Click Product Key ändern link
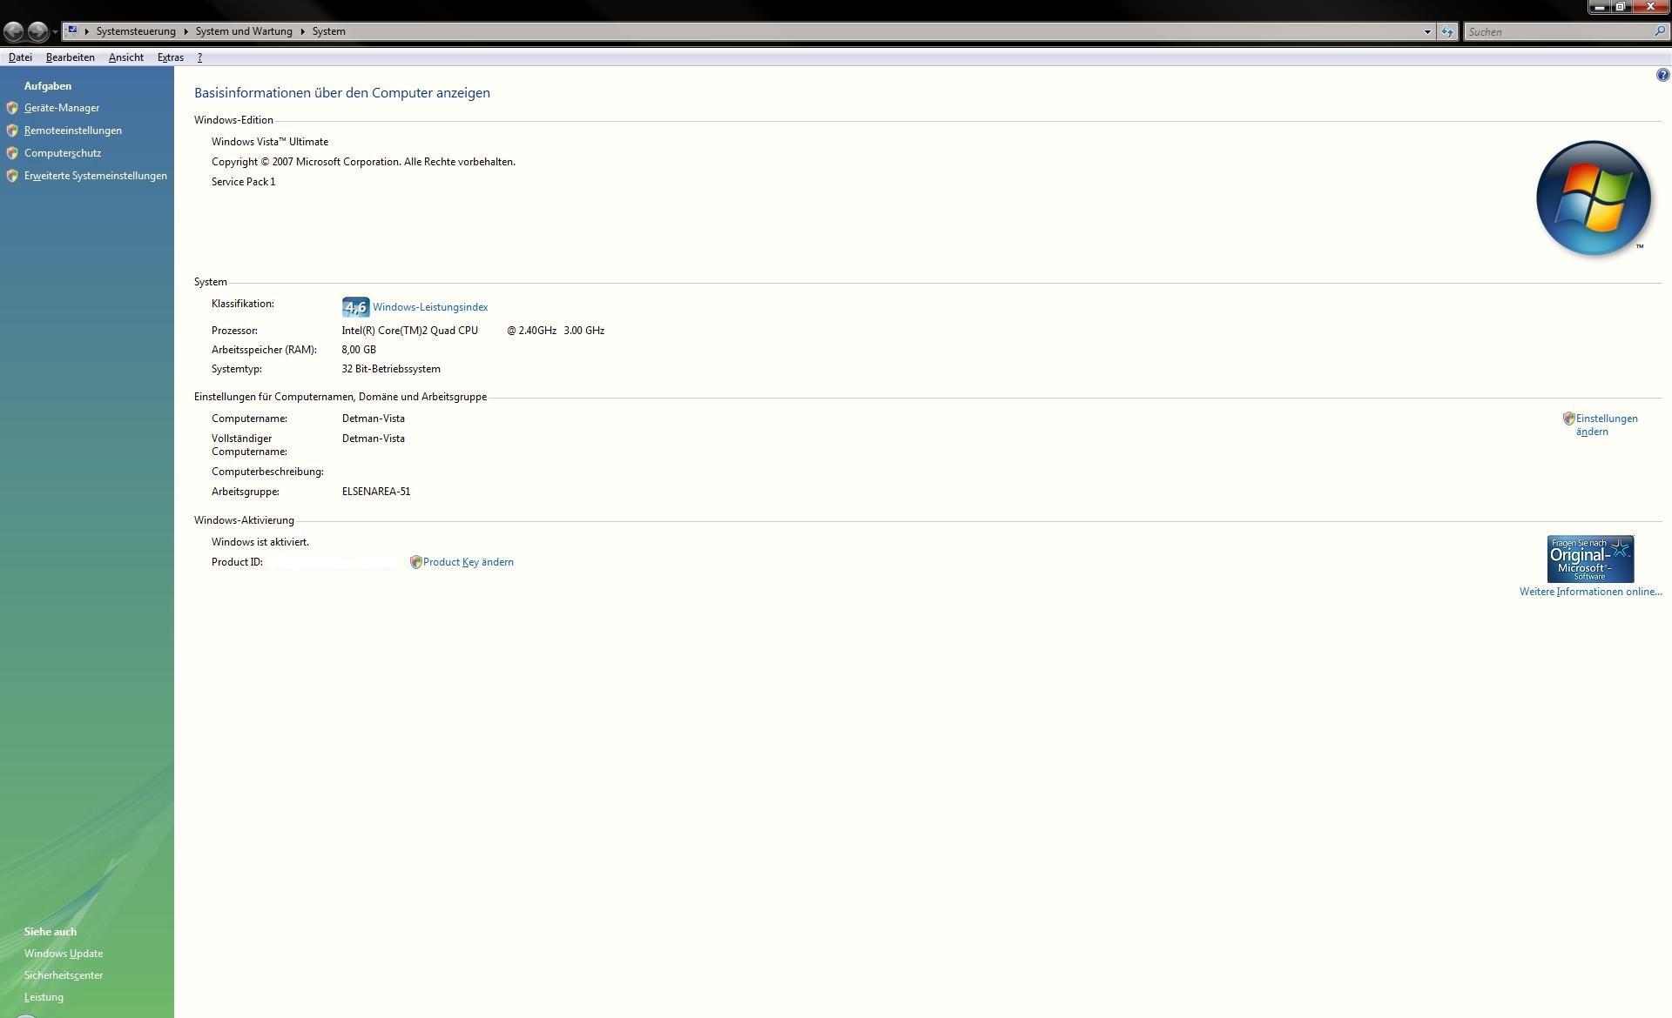Image resolution: width=1672 pixels, height=1018 pixels. click(468, 562)
